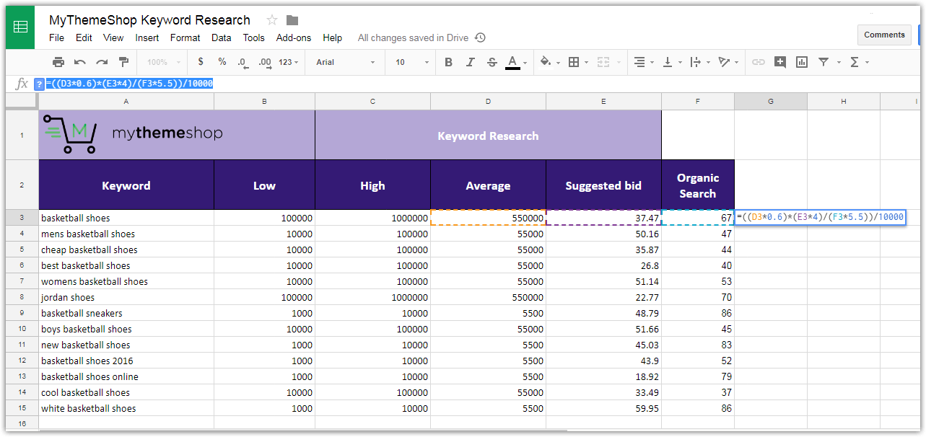
Task: Decrease decimal places
Action: 243,62
